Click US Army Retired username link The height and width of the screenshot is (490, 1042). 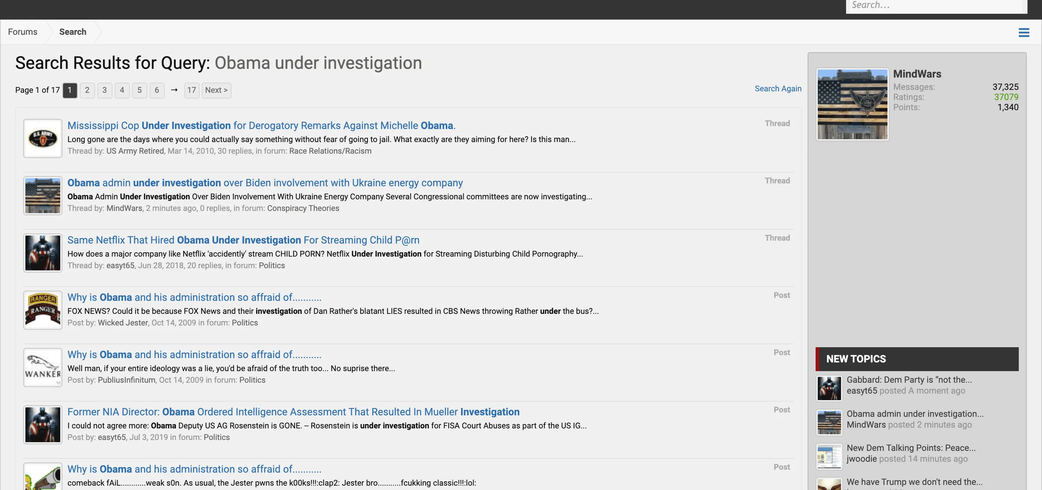coord(135,151)
